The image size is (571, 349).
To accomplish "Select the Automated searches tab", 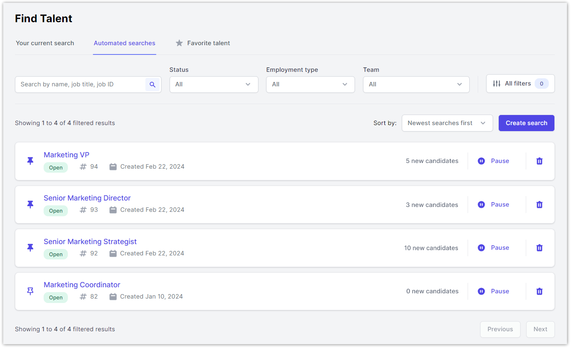I will click(x=124, y=43).
